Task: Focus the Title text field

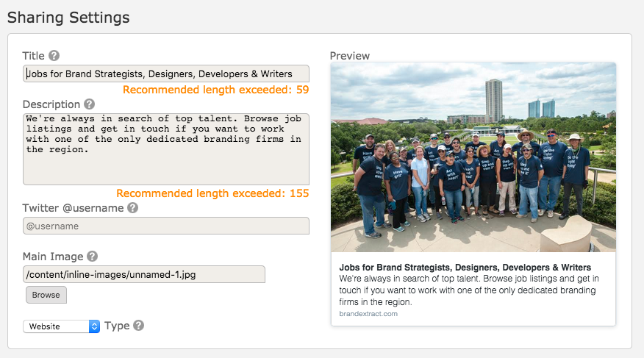Action: (166, 74)
